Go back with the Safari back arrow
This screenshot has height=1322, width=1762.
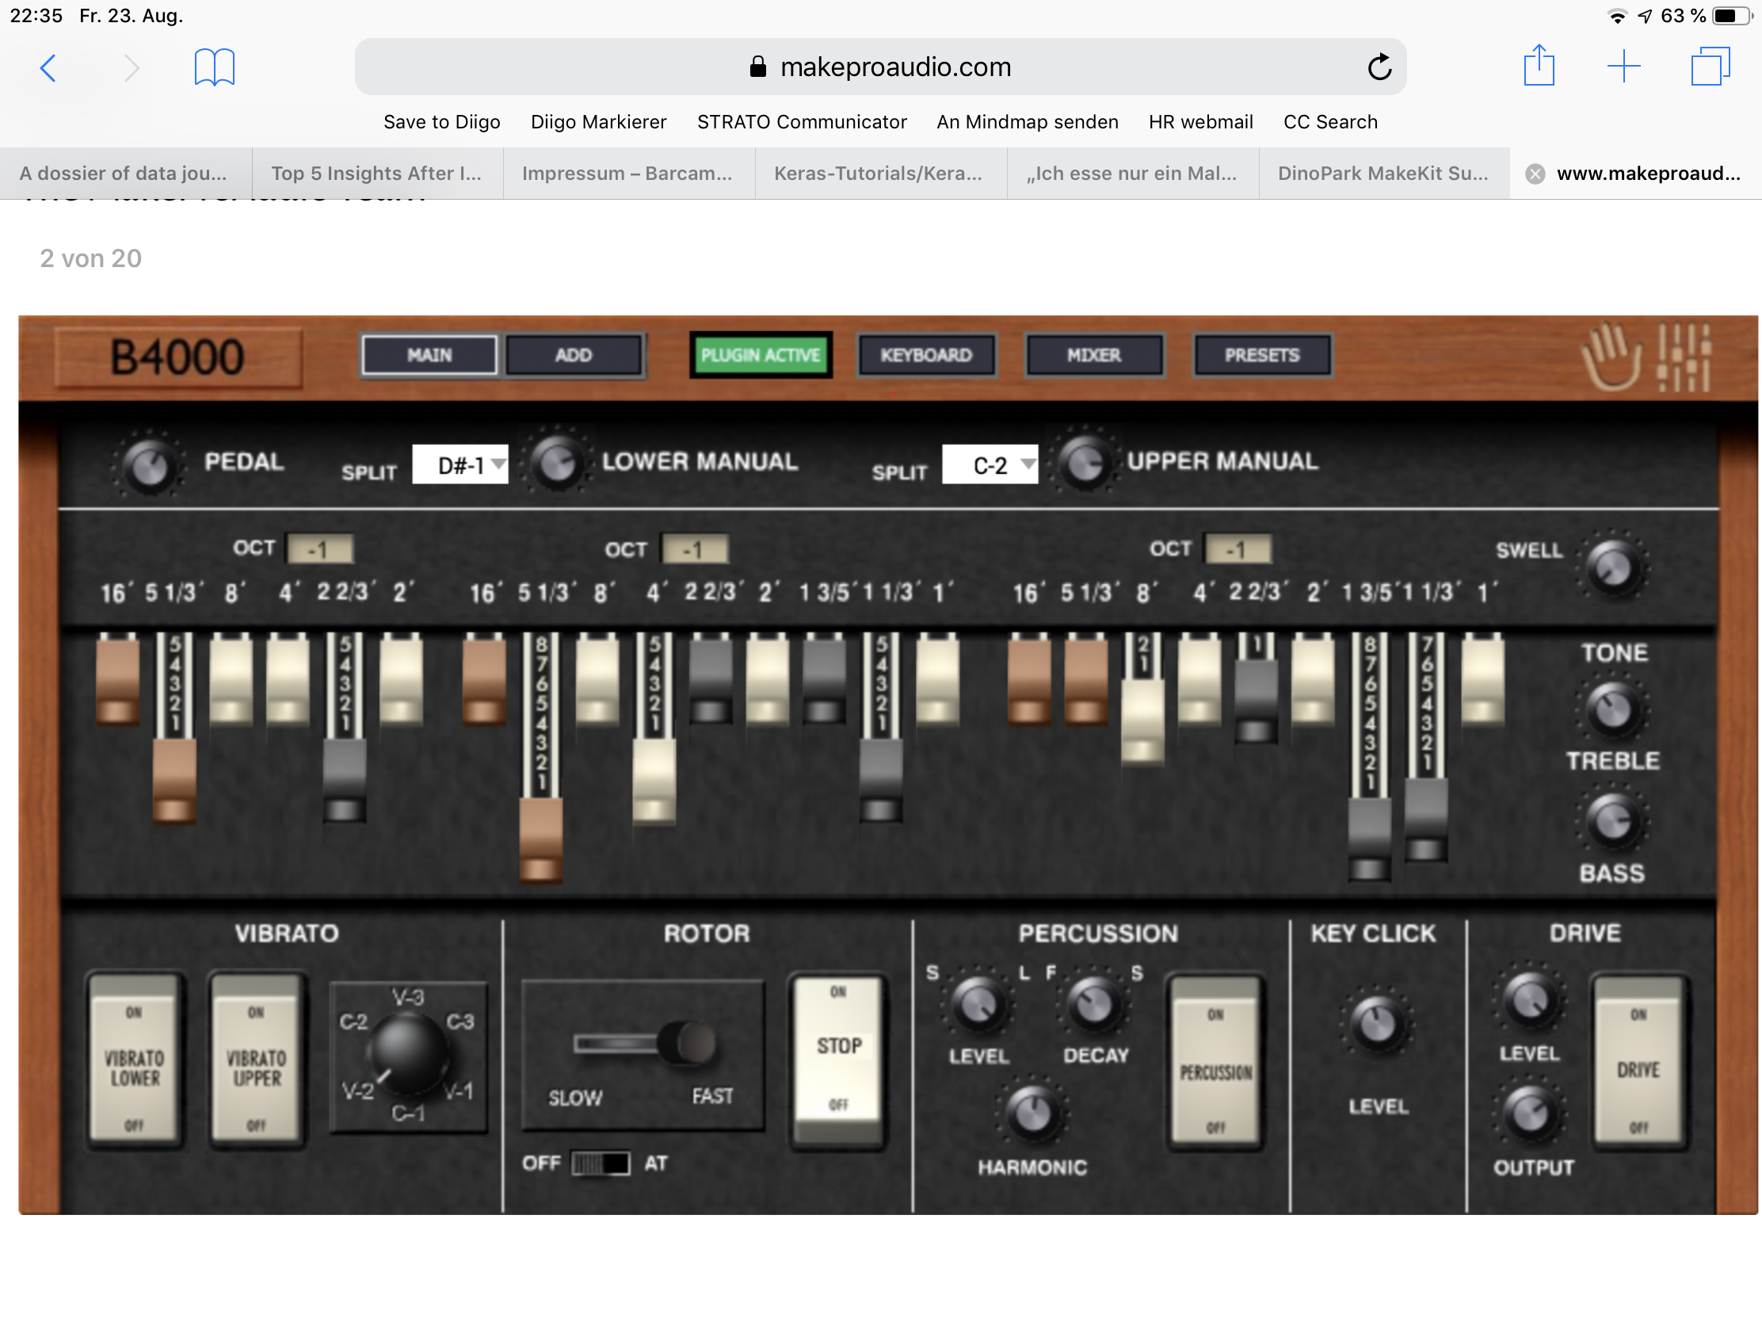click(x=48, y=67)
